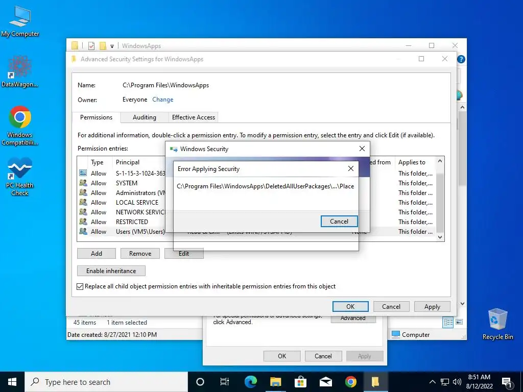Open network status tray icon

tap(445, 382)
